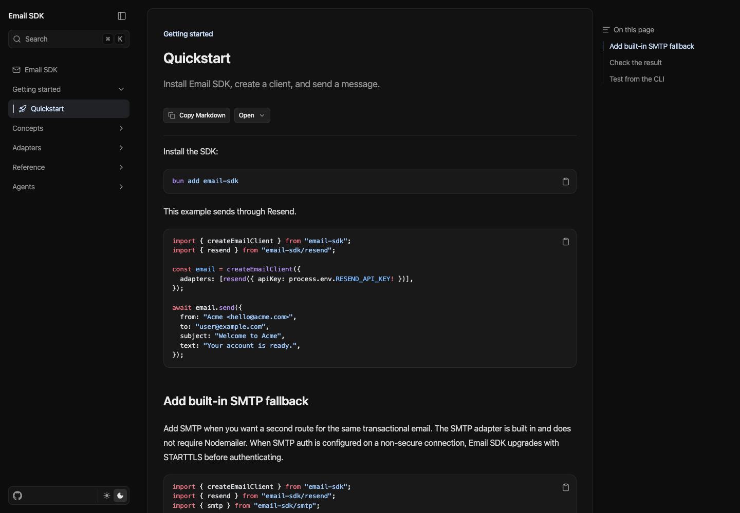The width and height of the screenshot is (740, 513).
Task: Jump to Add built-in SMTP fallback
Action: 652,46
